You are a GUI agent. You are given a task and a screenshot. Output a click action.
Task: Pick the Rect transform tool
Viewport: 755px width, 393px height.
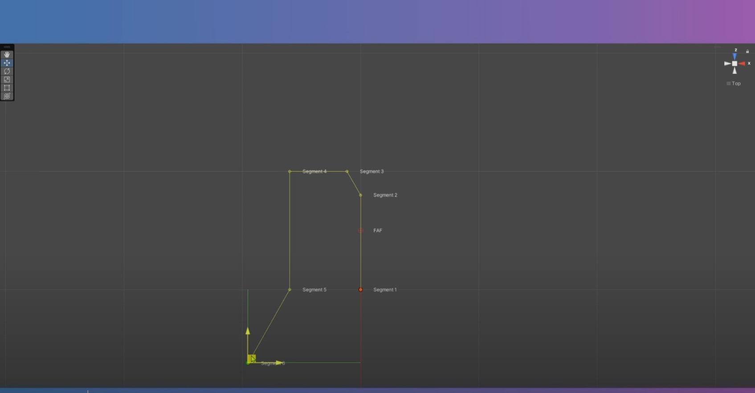click(7, 88)
